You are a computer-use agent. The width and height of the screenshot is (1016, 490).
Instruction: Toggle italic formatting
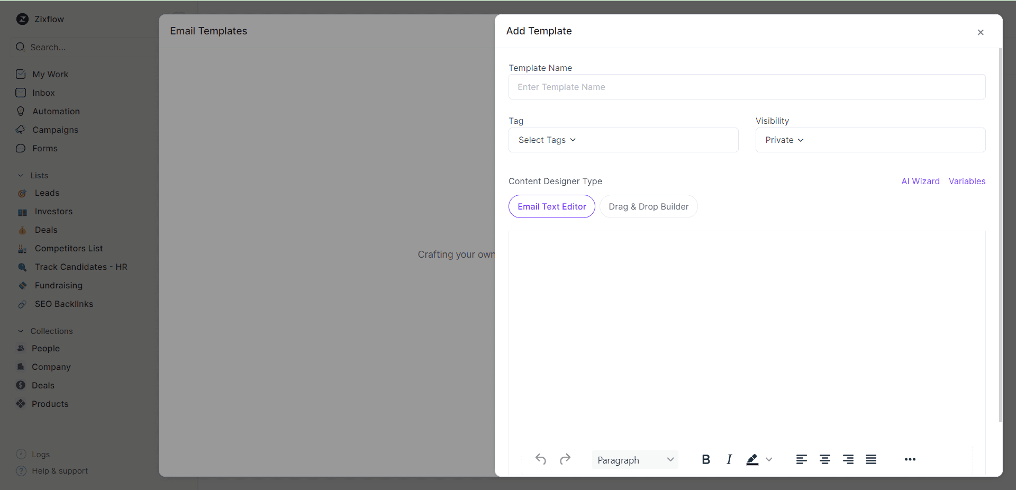[x=729, y=459]
